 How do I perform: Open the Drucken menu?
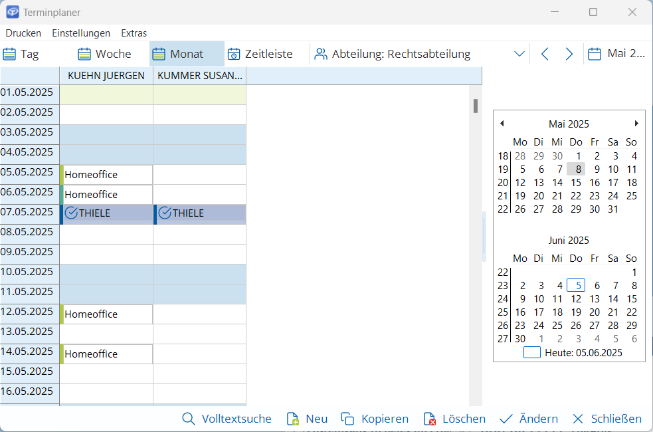[23, 33]
